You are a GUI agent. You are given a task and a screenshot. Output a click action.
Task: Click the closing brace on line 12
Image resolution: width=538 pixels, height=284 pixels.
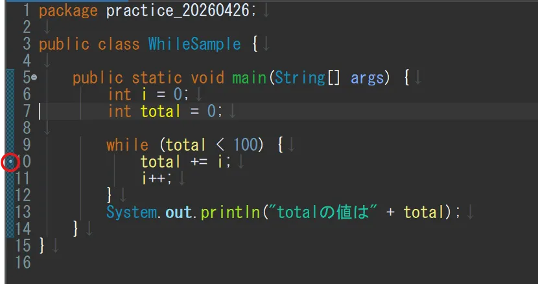pos(110,195)
